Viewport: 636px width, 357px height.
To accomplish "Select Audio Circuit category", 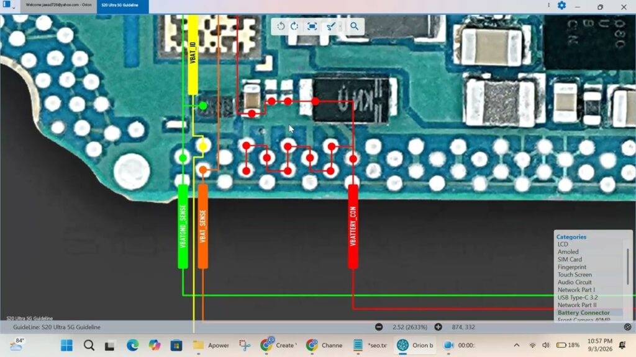I will (575, 283).
